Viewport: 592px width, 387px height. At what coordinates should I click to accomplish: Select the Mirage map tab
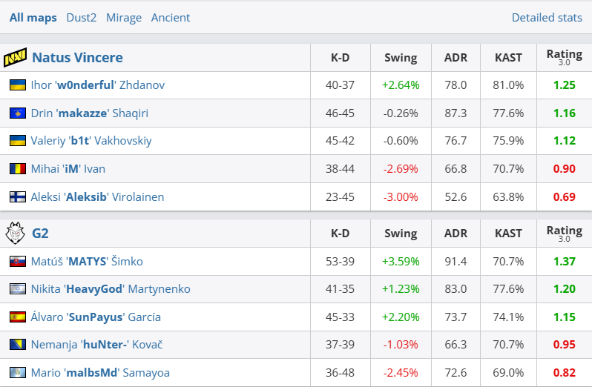pyautogui.click(x=124, y=17)
